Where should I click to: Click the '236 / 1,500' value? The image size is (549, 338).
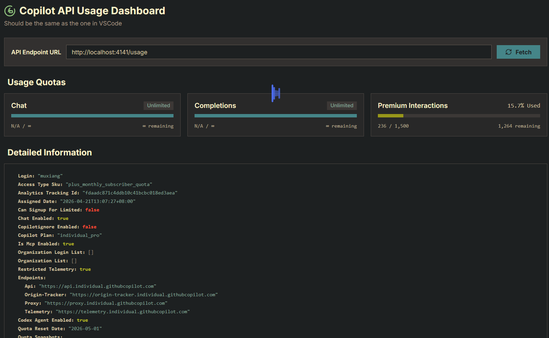[x=393, y=126]
